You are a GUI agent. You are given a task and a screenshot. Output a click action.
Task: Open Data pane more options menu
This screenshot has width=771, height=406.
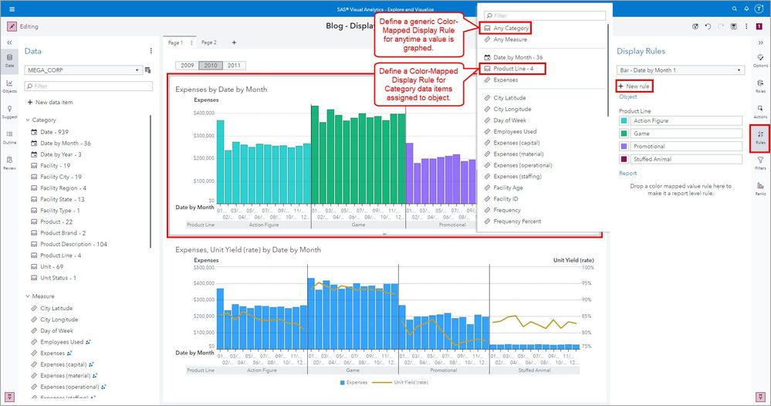click(151, 51)
